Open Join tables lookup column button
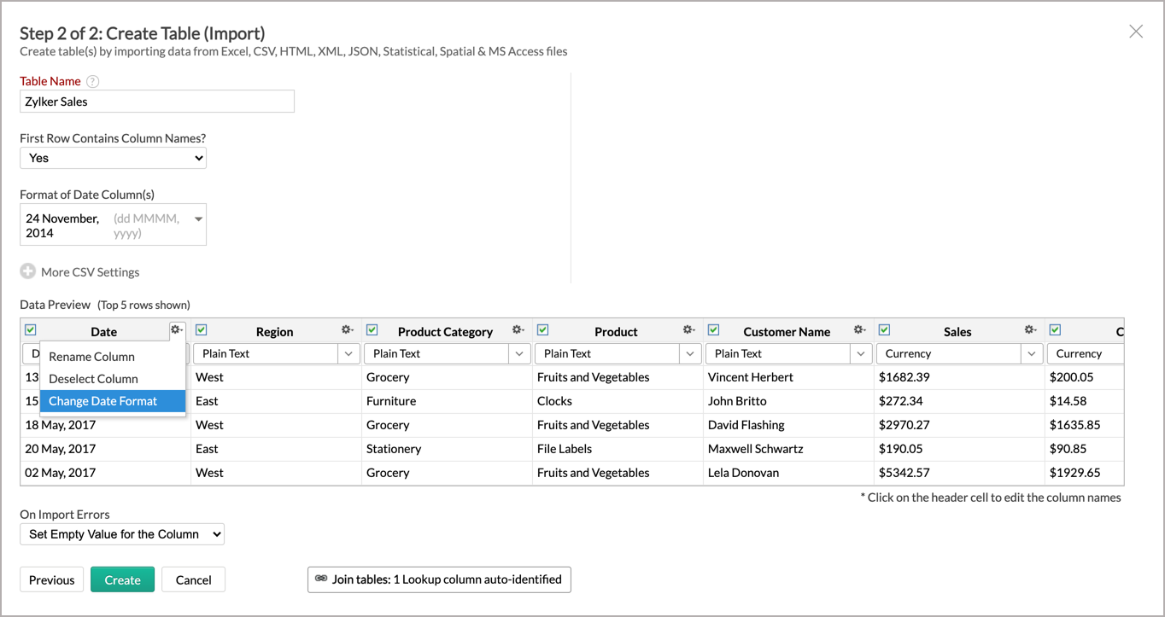 [439, 579]
